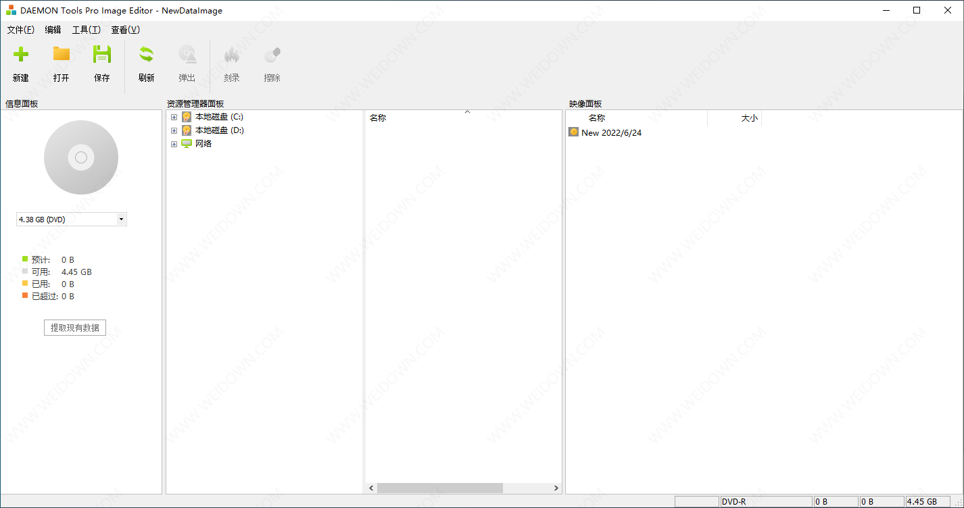Refresh with the 刷新 arrows icon
This screenshot has height=508, width=964.
[x=146, y=55]
